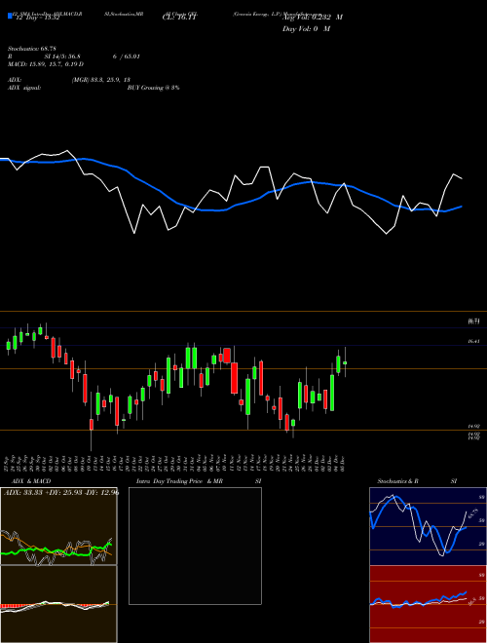Click the 'Stochastics & R' panel title
The image size is (487, 643).
[x=397, y=481]
